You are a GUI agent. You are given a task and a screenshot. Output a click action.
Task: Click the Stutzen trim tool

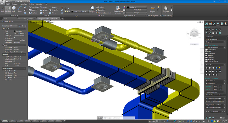click(53, 7)
